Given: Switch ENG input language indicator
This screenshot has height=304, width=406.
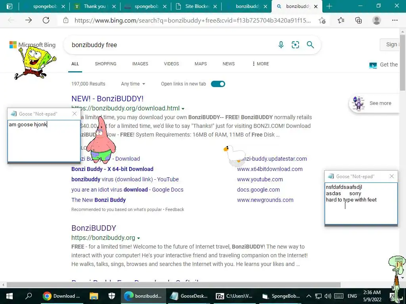Looking at the screenshot, I should 352,296.
